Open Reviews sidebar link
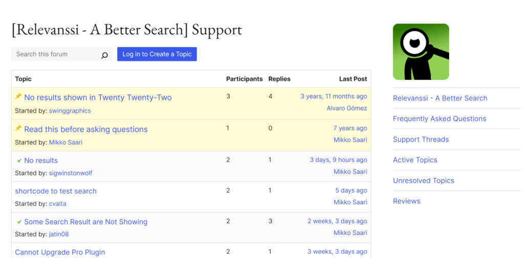 click(x=407, y=201)
